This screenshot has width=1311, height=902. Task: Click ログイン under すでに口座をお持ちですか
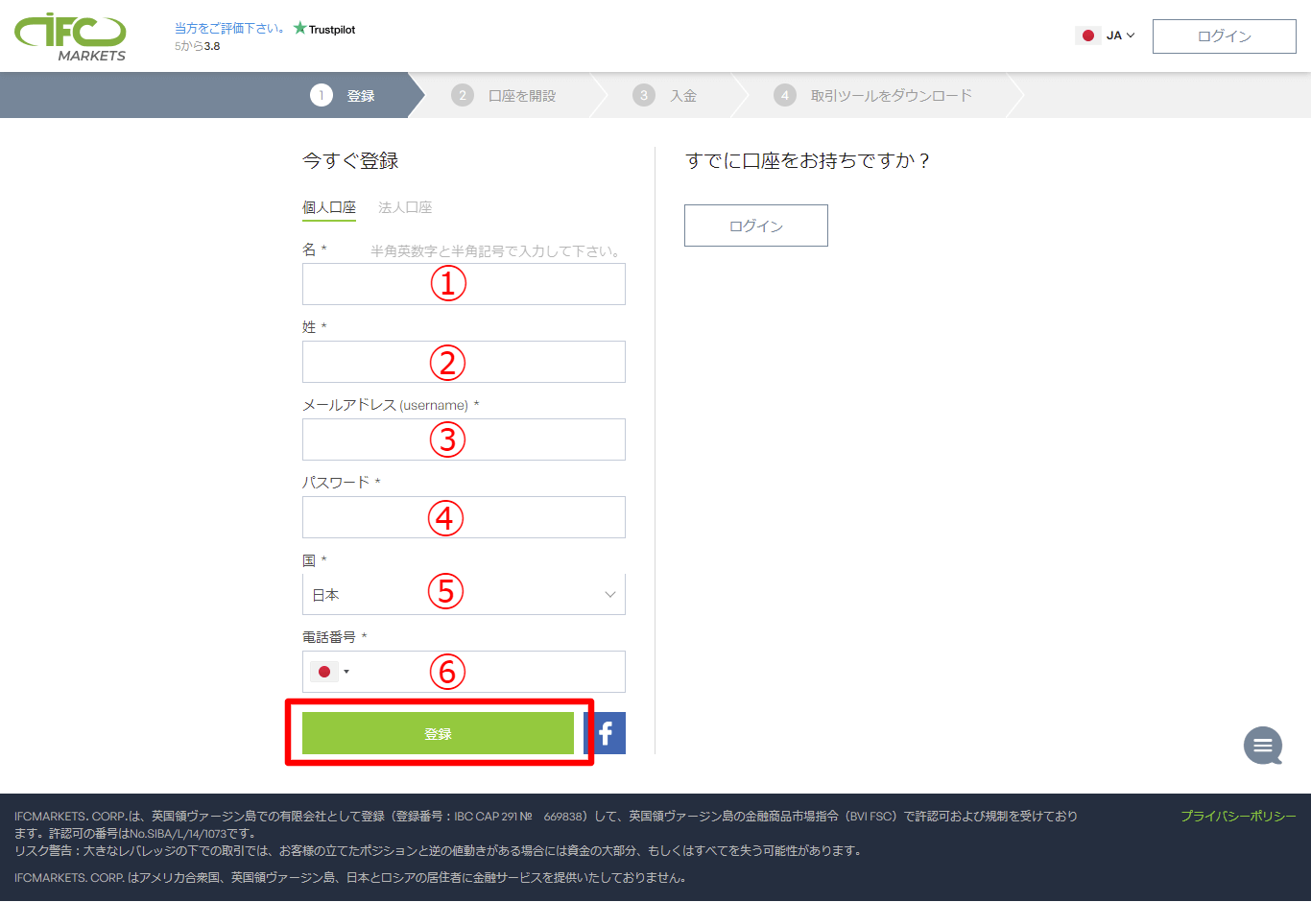tap(755, 225)
